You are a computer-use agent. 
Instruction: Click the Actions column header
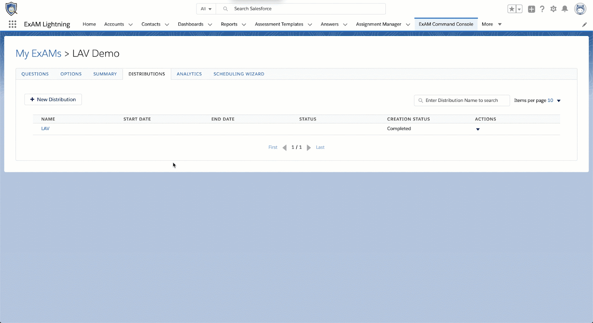486,119
